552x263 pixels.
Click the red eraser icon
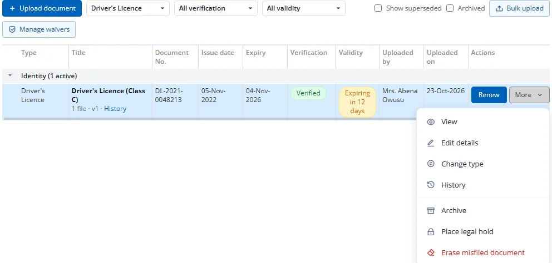[x=431, y=253]
